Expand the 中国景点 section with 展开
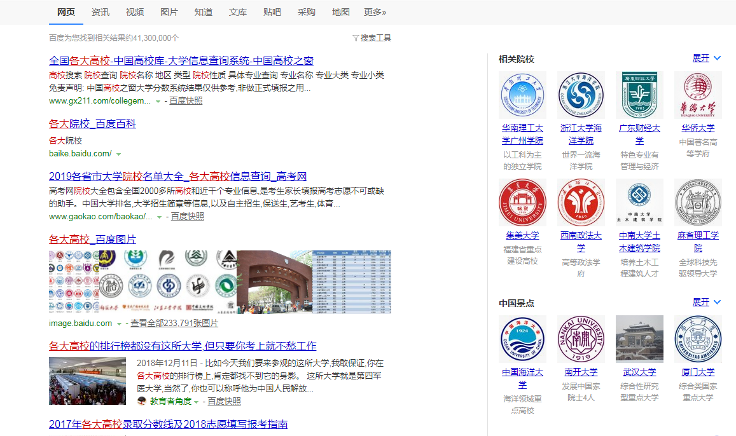The height and width of the screenshot is (436, 736). coord(707,303)
